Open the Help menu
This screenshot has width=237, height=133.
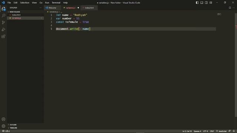[x=65, y=3]
